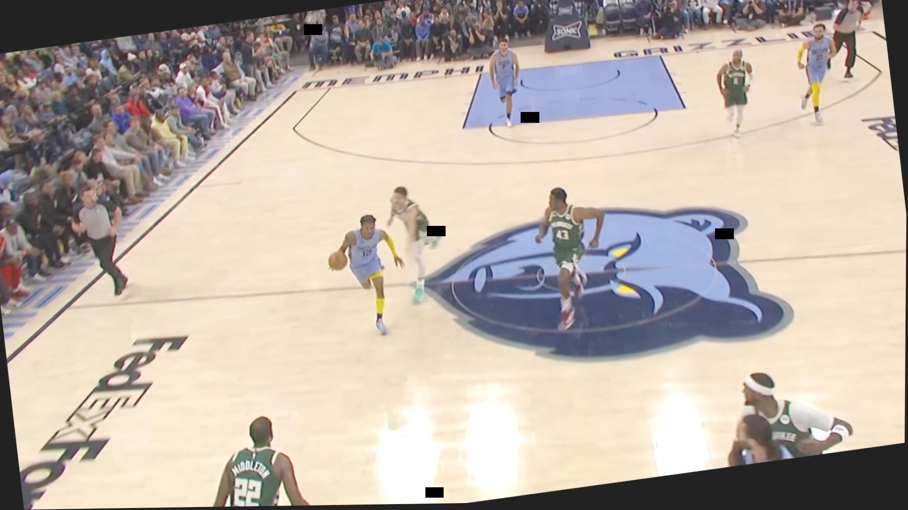Click the black rectangle in the crowd
This screenshot has width=908, height=510.
313,30
